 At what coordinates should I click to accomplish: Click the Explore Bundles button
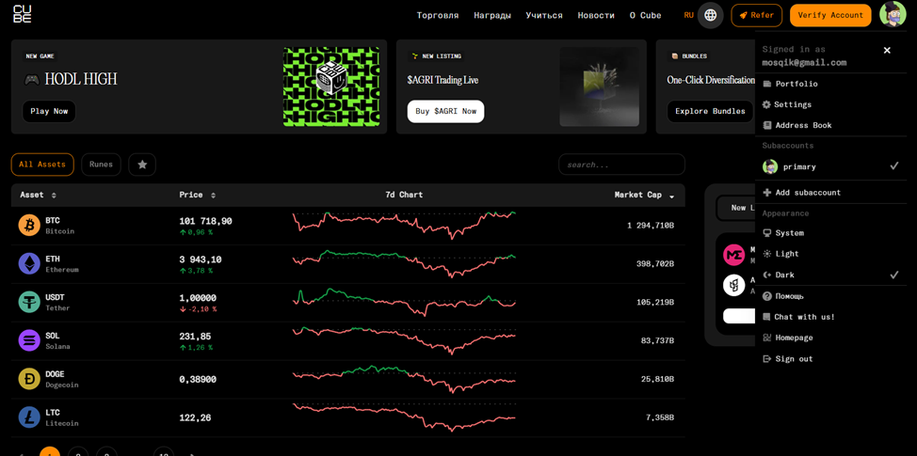coord(710,112)
